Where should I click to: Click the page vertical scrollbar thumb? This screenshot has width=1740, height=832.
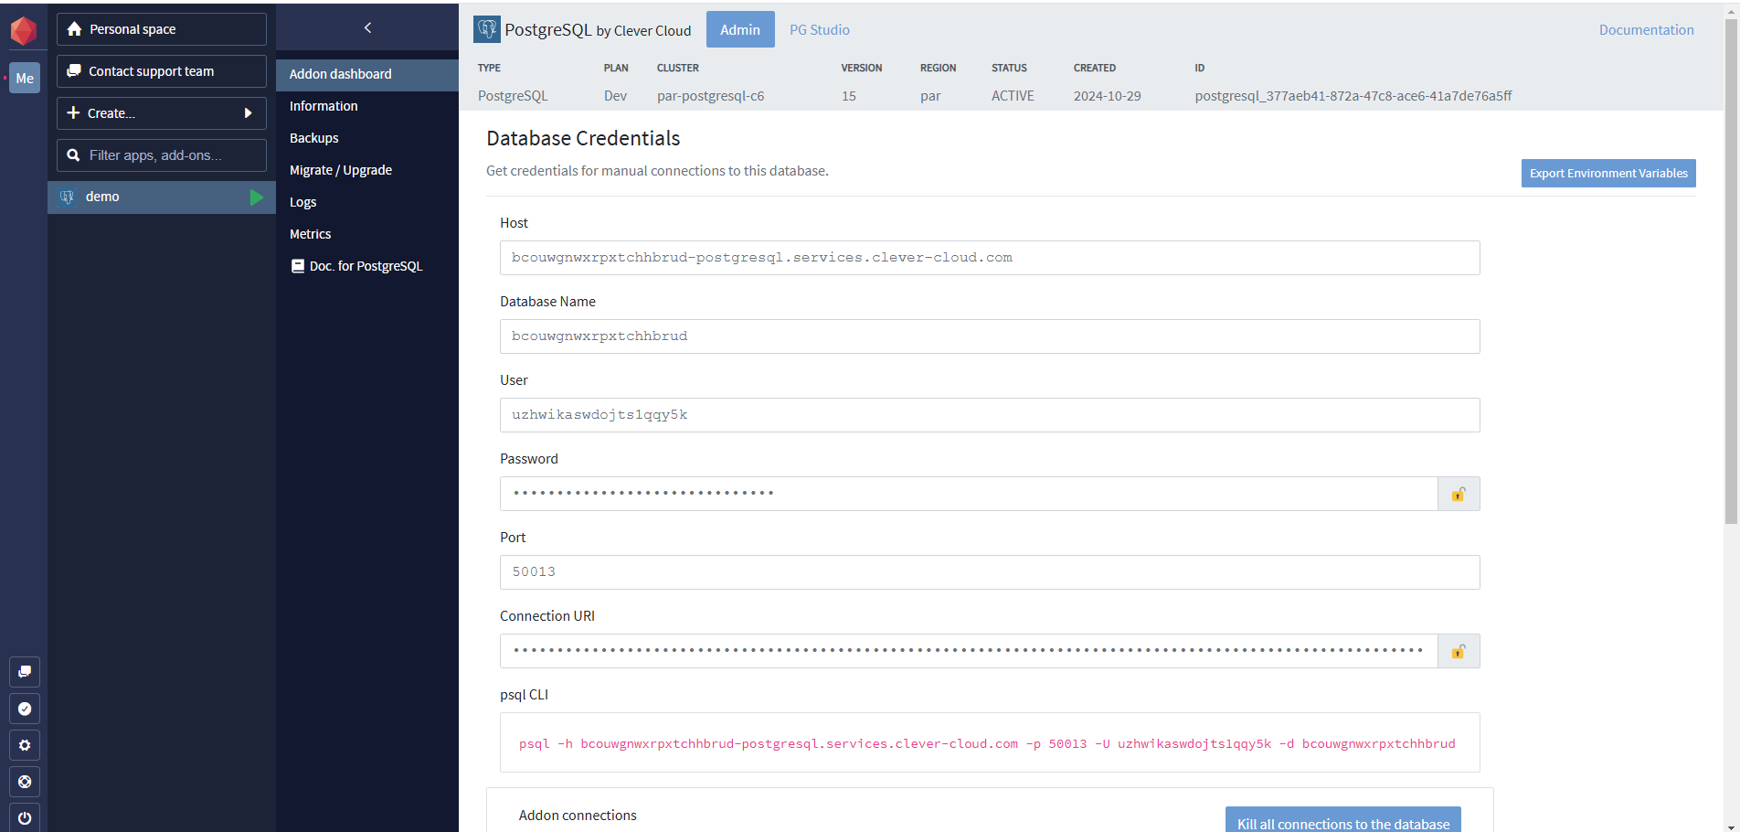coord(1731,272)
